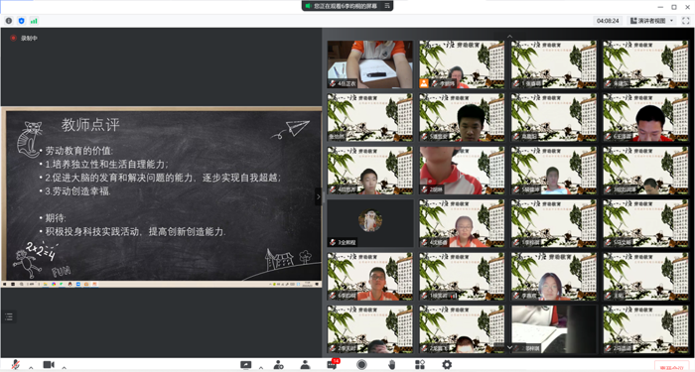Image resolution: width=695 pixels, height=372 pixels.
Task: Expand video options arrow beside camera
Action: (64, 367)
